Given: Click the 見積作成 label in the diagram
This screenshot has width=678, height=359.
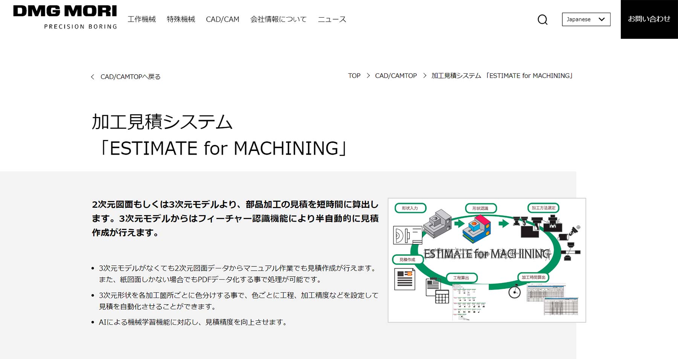Looking at the screenshot, I should [x=407, y=260].
